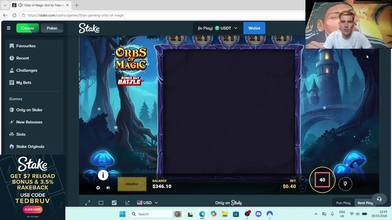392x220 pixels.
Task: Click the 'BALANCE $346.10' readout
Action: [162, 184]
